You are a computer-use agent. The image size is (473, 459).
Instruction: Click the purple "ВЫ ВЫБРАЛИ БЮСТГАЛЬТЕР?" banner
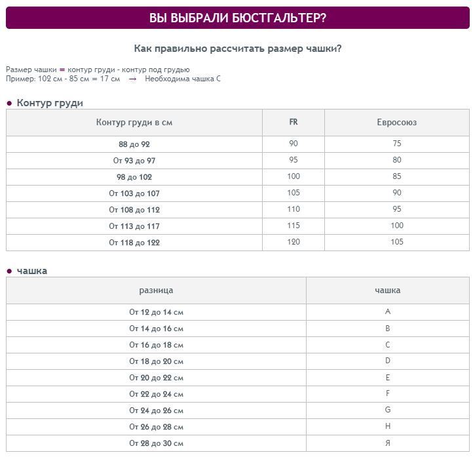point(237,18)
